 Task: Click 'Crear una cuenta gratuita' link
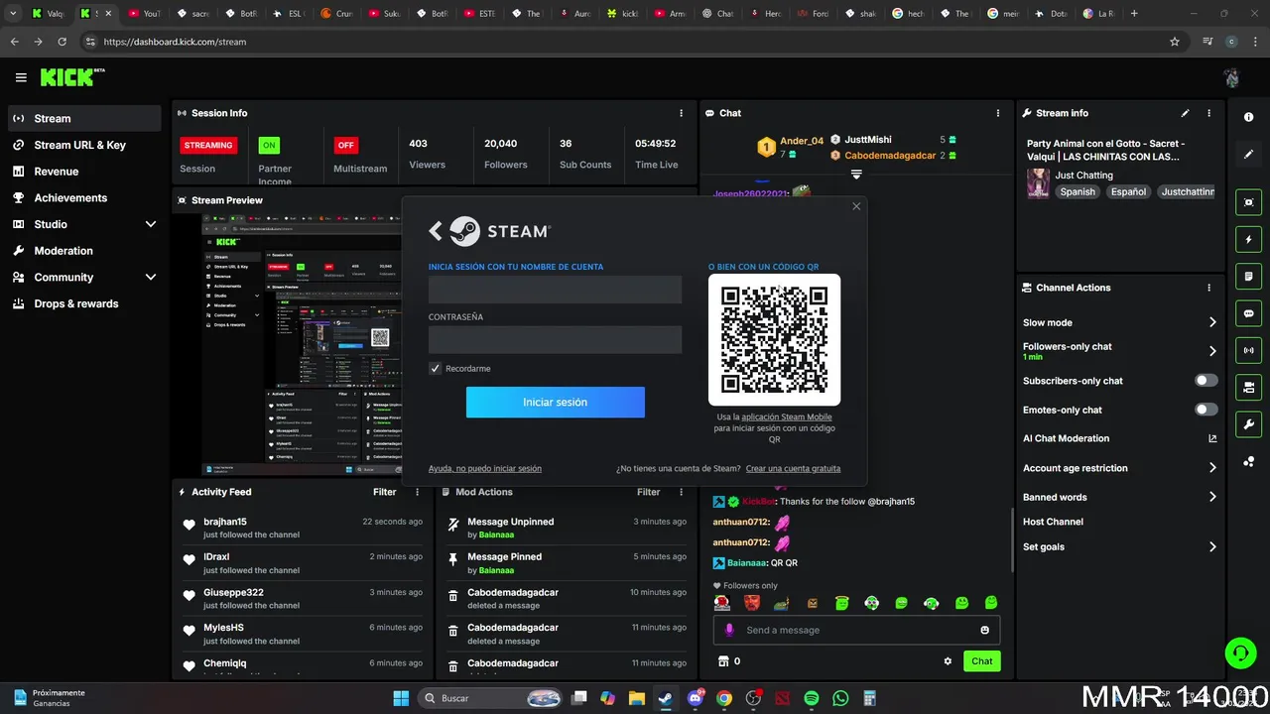tap(793, 468)
